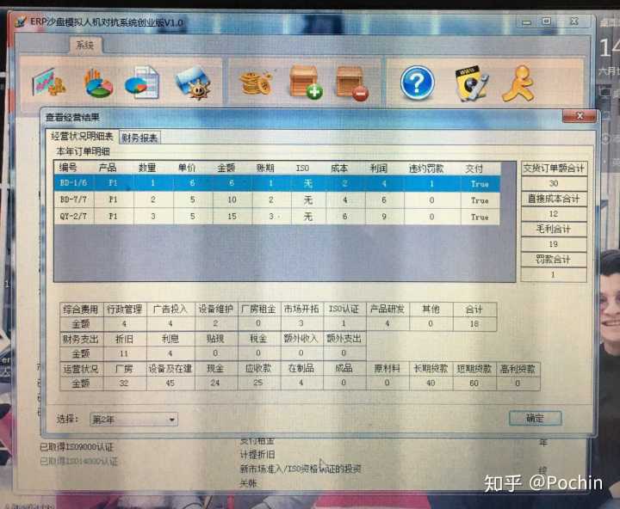This screenshot has height=509, width=620.
Task: Click the 确定 button
Action: (x=535, y=418)
